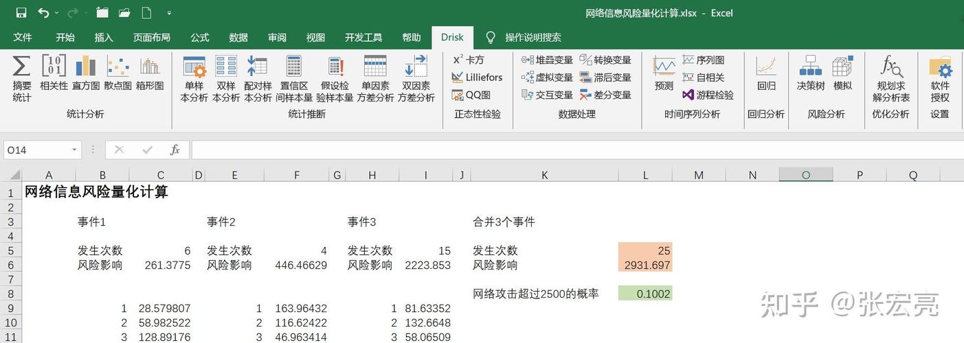Open the 页面布局 tab

tap(152, 37)
